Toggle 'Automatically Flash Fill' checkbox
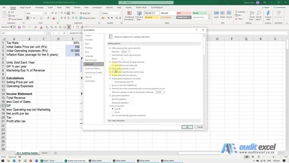Image resolution: width=289 pixels, height=163 pixels. (112, 82)
